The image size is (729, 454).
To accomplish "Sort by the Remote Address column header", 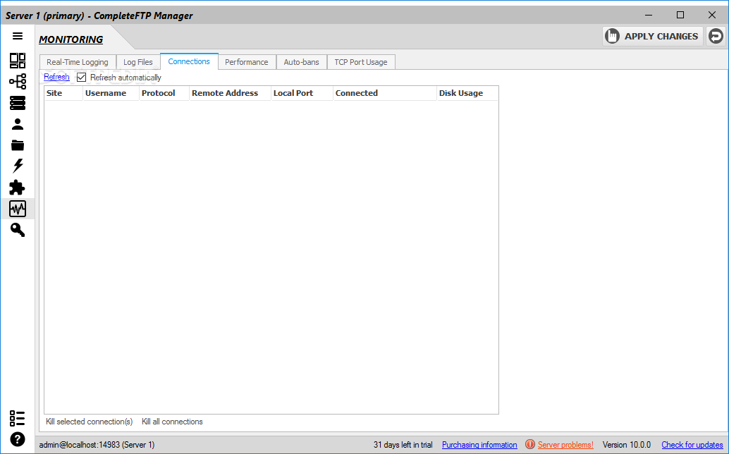I will pyautogui.click(x=230, y=93).
